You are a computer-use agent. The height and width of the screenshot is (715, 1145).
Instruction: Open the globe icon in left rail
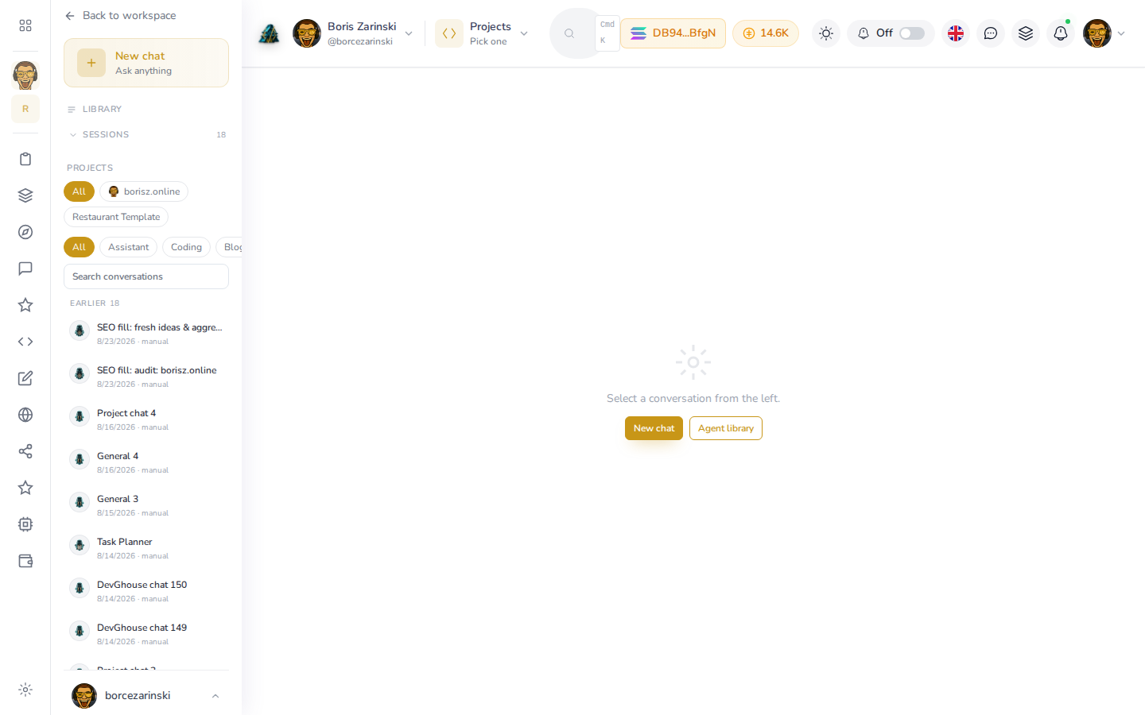(25, 415)
